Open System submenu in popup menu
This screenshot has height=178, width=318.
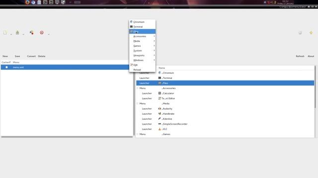(143, 50)
